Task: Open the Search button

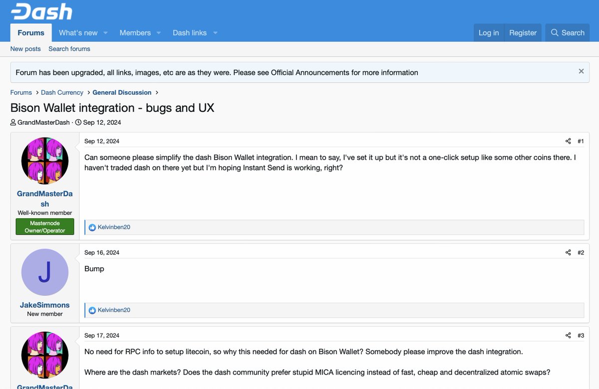Action: tap(567, 32)
